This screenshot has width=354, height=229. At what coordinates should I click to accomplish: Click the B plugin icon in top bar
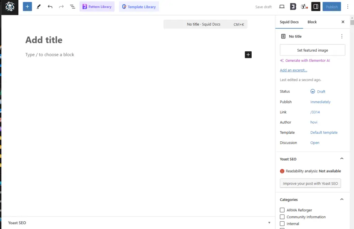coord(293,7)
